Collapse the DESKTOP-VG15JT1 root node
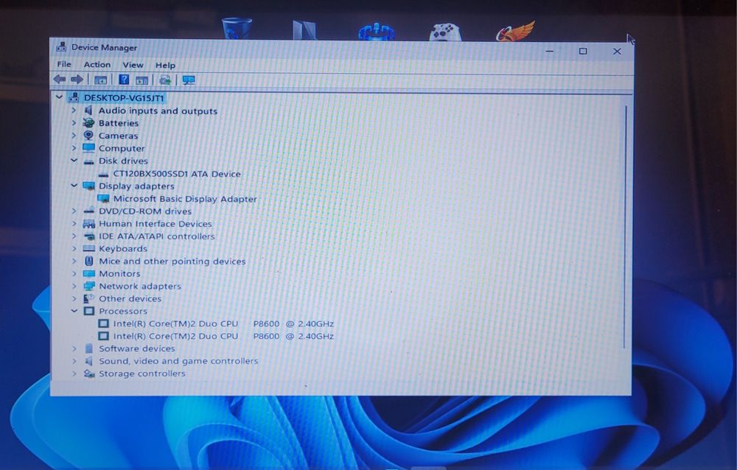 (x=59, y=97)
